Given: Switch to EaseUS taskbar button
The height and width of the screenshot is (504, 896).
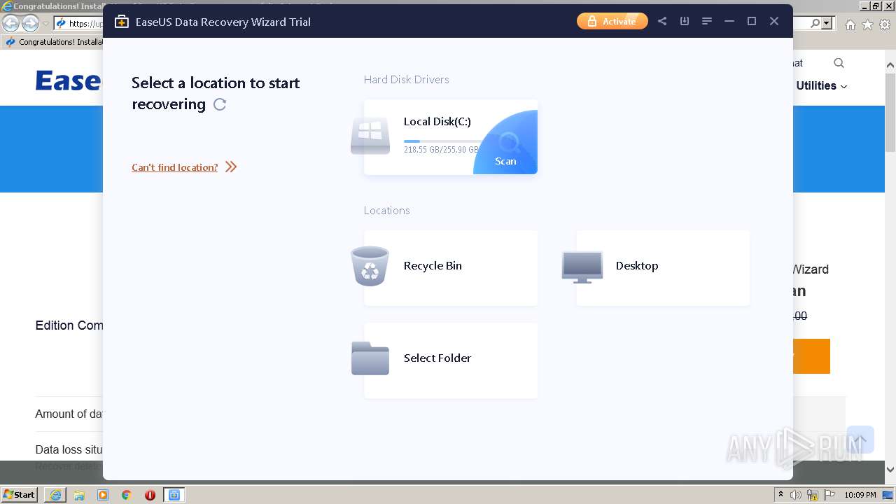Looking at the screenshot, I should pyautogui.click(x=174, y=495).
